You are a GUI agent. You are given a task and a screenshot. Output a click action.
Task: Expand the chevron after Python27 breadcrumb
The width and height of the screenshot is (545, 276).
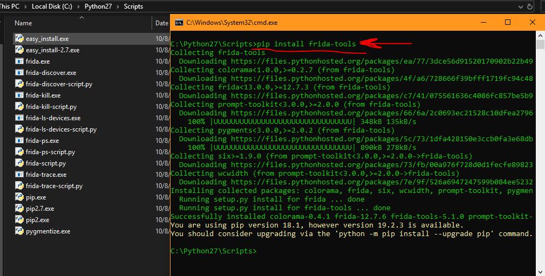point(118,6)
